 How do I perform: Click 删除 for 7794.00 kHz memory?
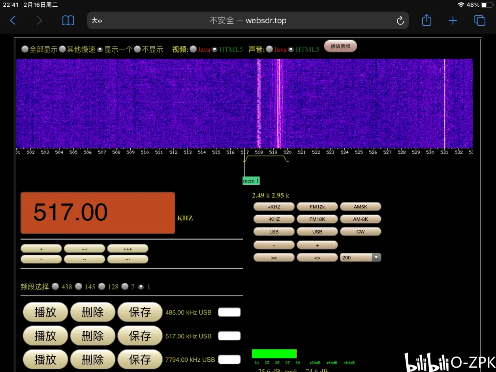[92, 360]
